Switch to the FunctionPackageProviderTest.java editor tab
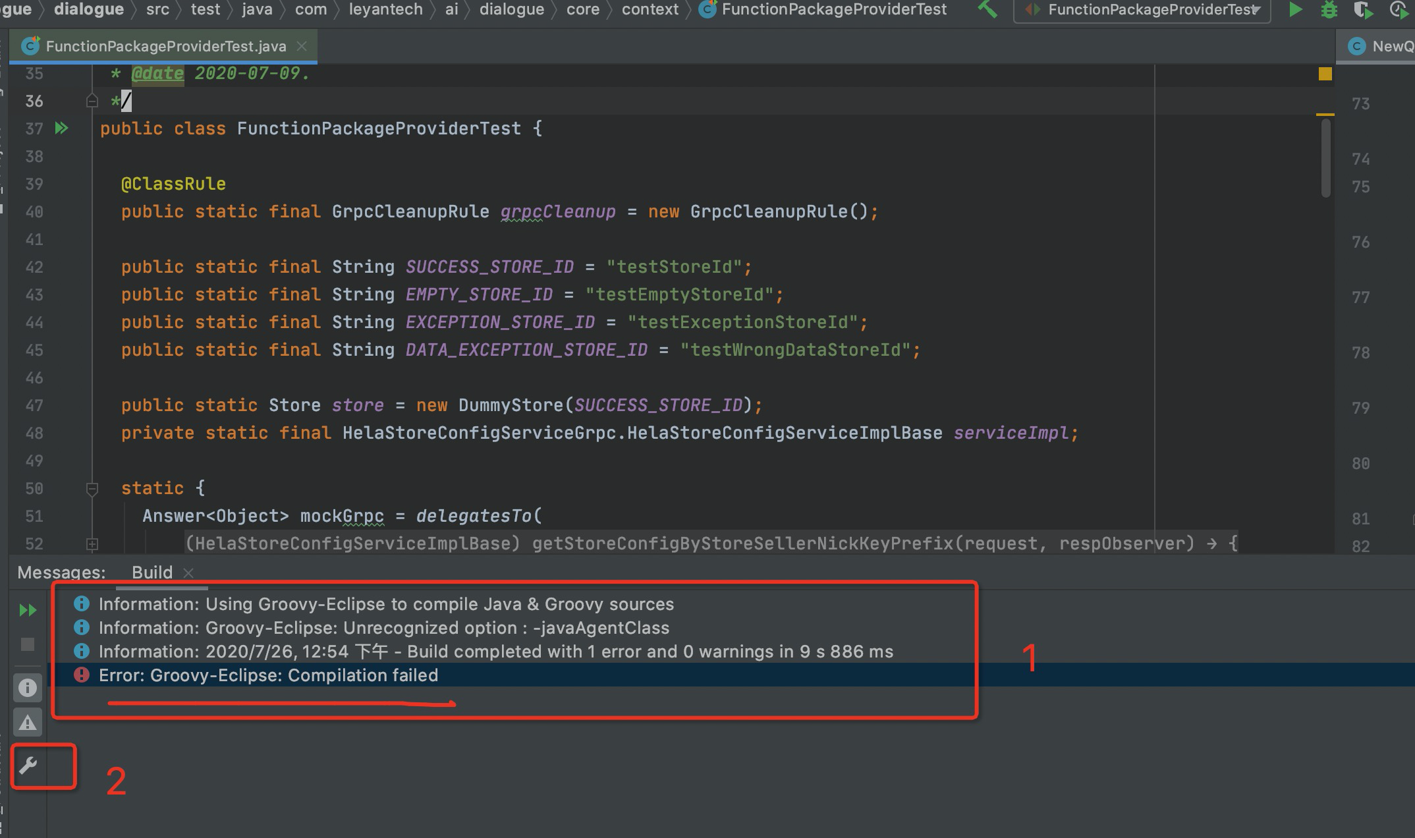Screen dimensions: 1415x838 165,46
